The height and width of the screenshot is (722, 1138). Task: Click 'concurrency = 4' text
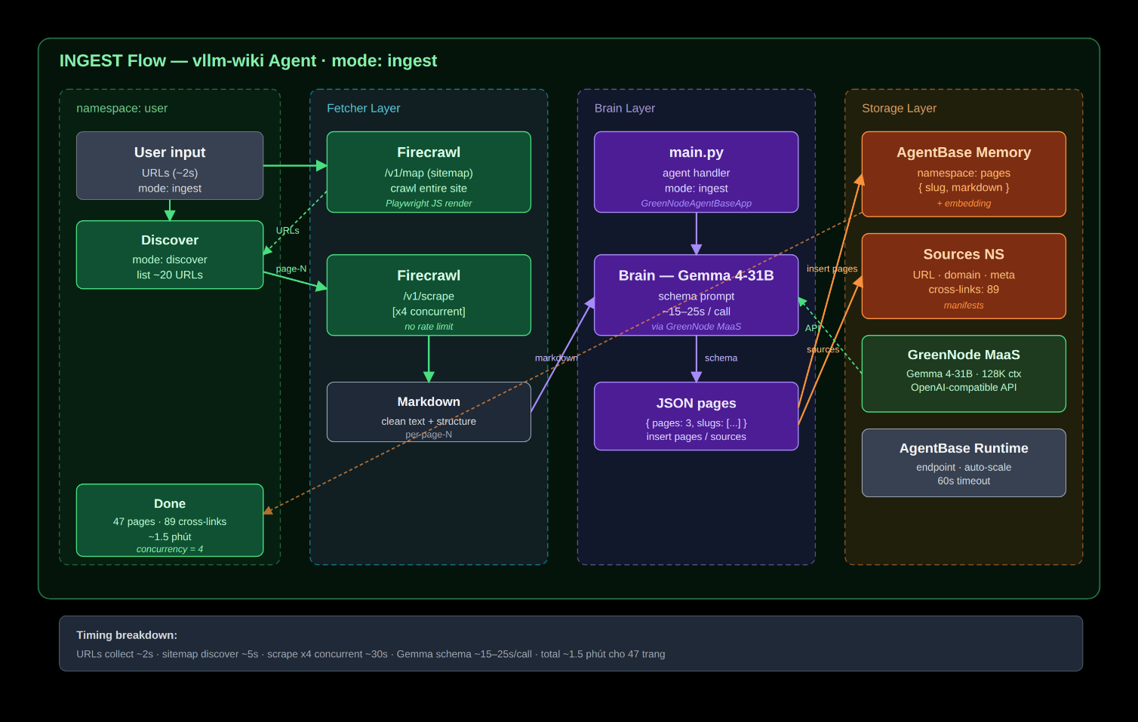170,549
